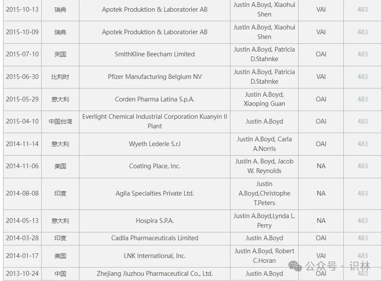This screenshot has height=281, width=382.
Task: Click the 公众号 · 识林 watermark text
Action: [x=338, y=266]
